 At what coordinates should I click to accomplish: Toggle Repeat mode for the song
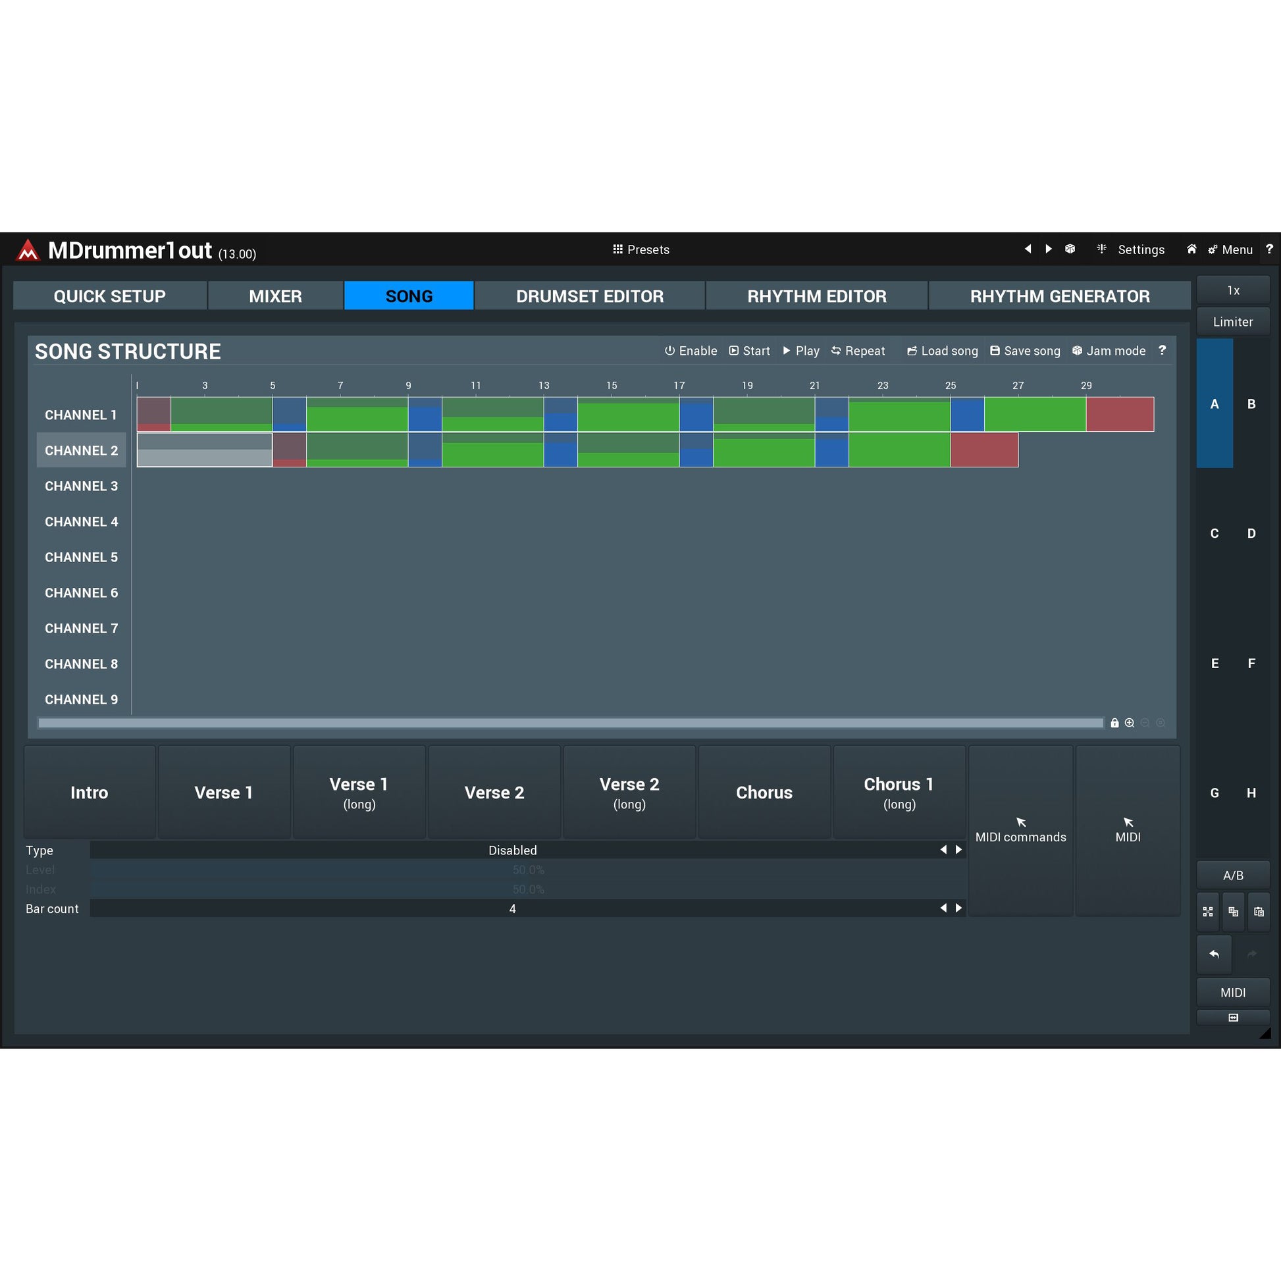click(x=857, y=351)
